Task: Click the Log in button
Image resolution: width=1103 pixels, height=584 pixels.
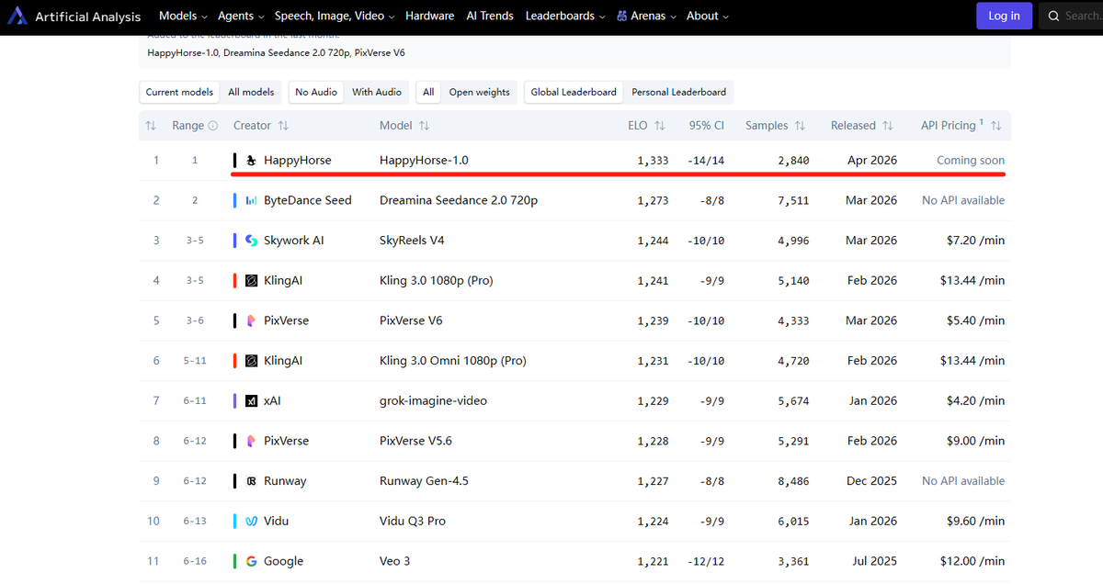Action: click(x=1004, y=16)
